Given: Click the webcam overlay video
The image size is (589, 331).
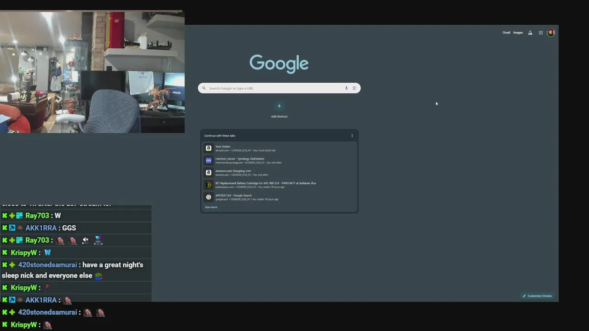Looking at the screenshot, I should coord(92,72).
